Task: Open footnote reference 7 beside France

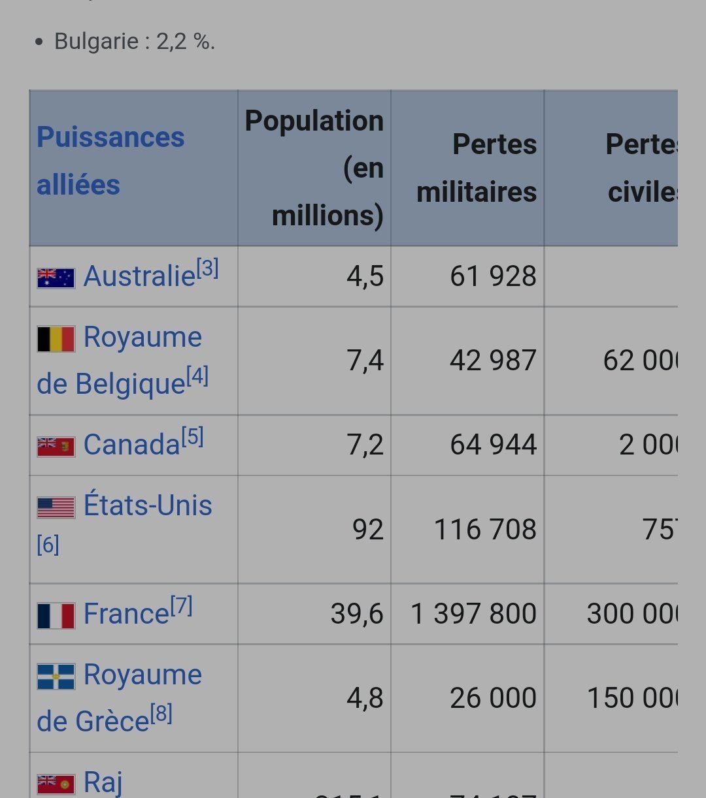Action: [x=182, y=606]
